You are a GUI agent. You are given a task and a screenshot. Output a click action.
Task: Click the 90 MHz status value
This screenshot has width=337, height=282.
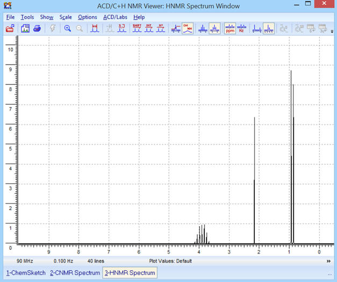point(25,261)
